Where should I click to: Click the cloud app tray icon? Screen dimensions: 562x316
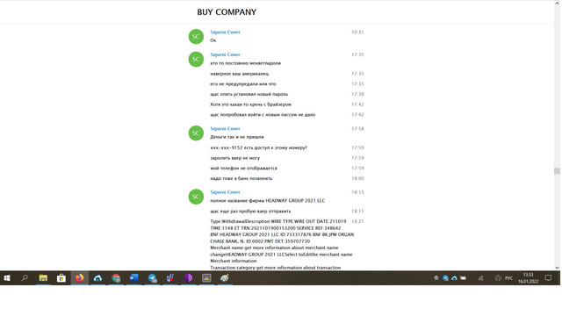coord(454,278)
